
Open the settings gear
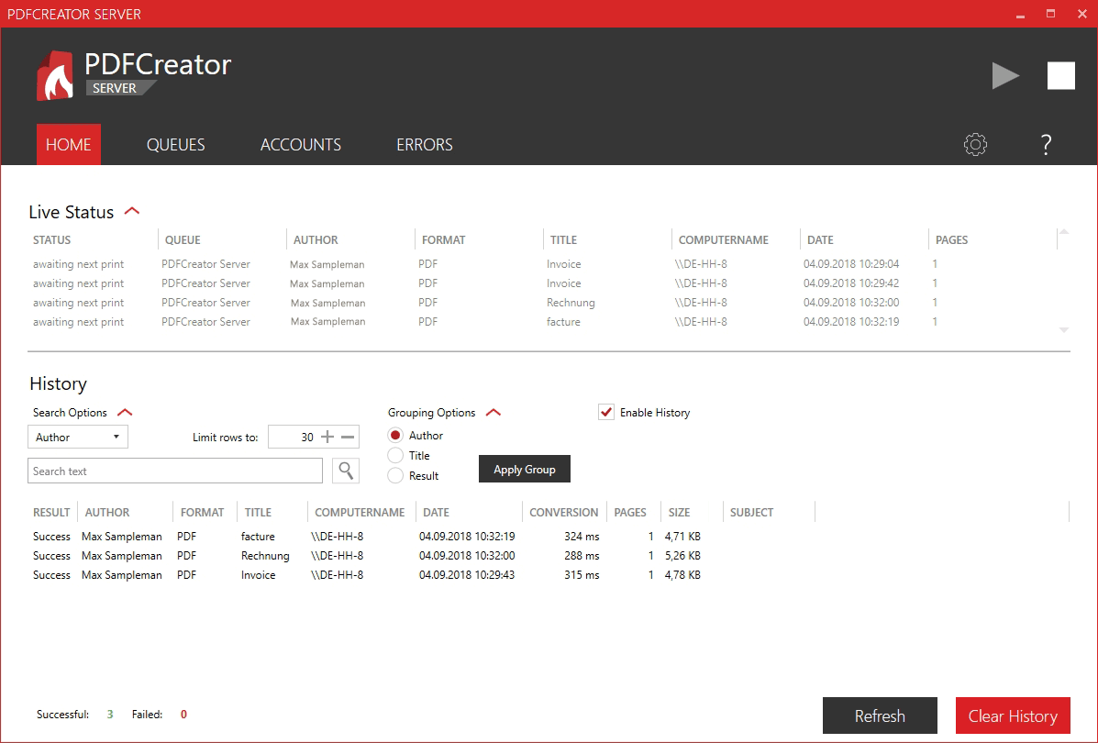[x=975, y=144]
